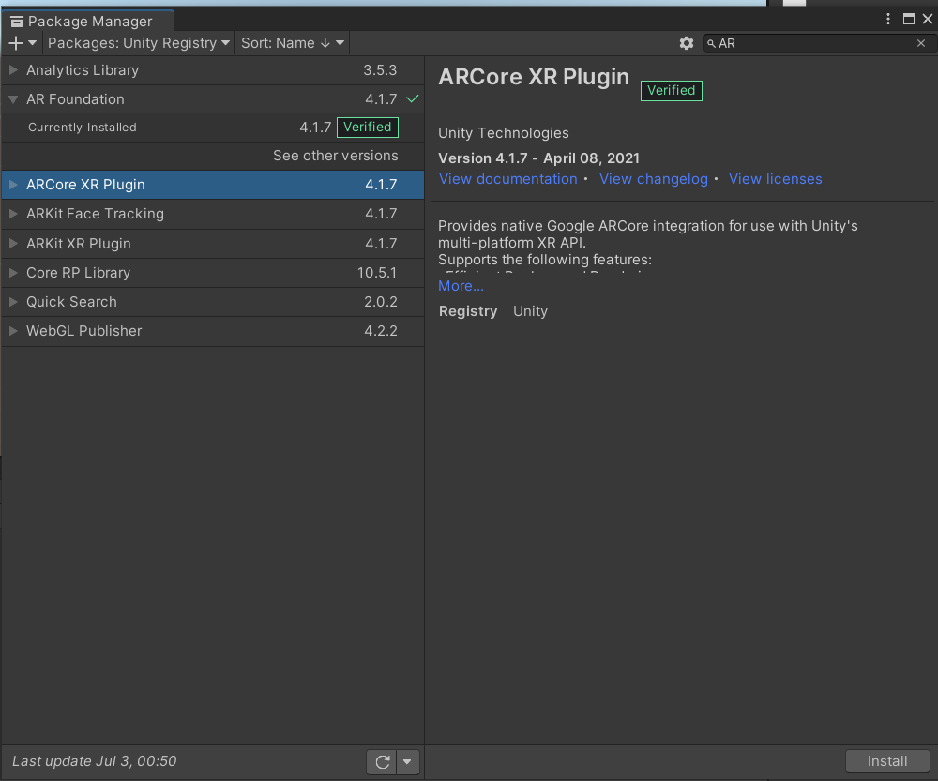Close the Package Manager window

tap(928, 19)
